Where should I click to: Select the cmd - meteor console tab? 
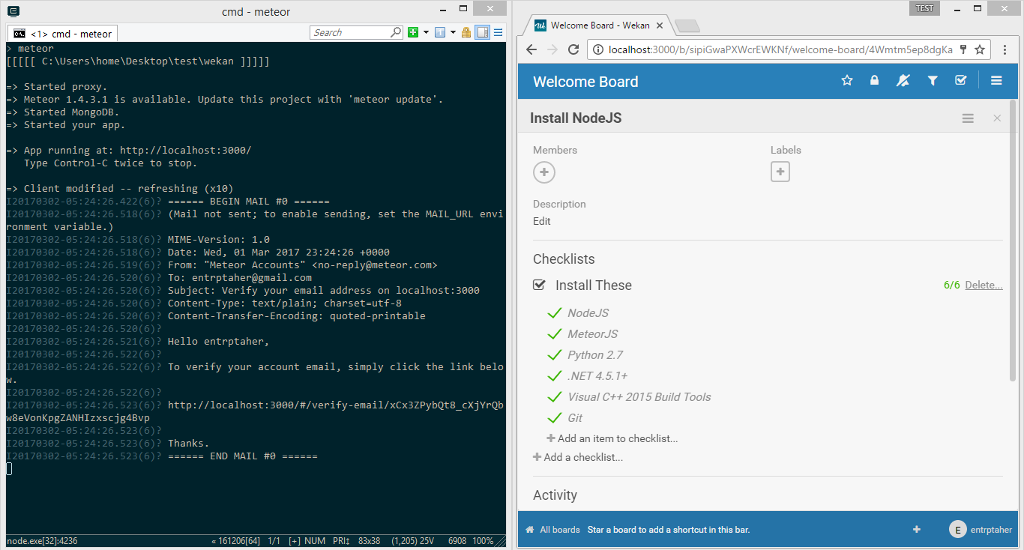(62, 33)
